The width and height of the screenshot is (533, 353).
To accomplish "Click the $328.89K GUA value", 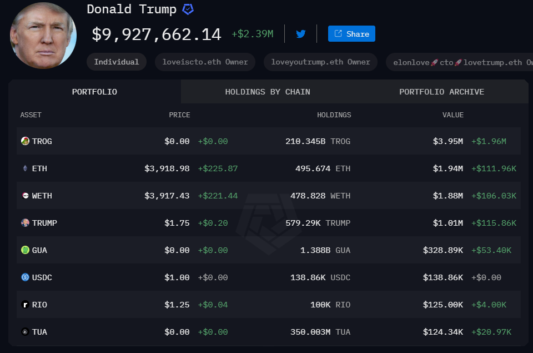I will pyautogui.click(x=443, y=250).
